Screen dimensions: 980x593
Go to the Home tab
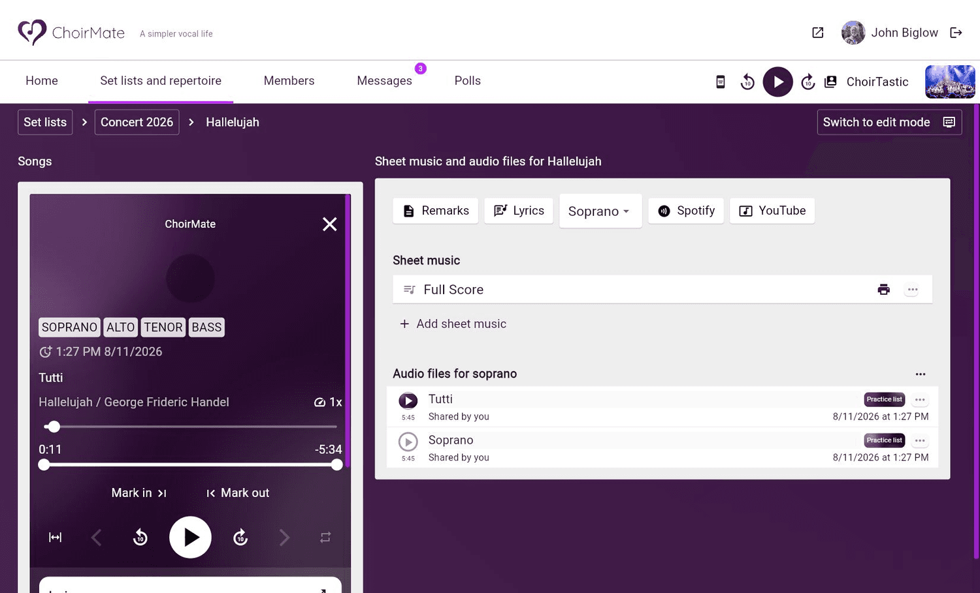42,81
